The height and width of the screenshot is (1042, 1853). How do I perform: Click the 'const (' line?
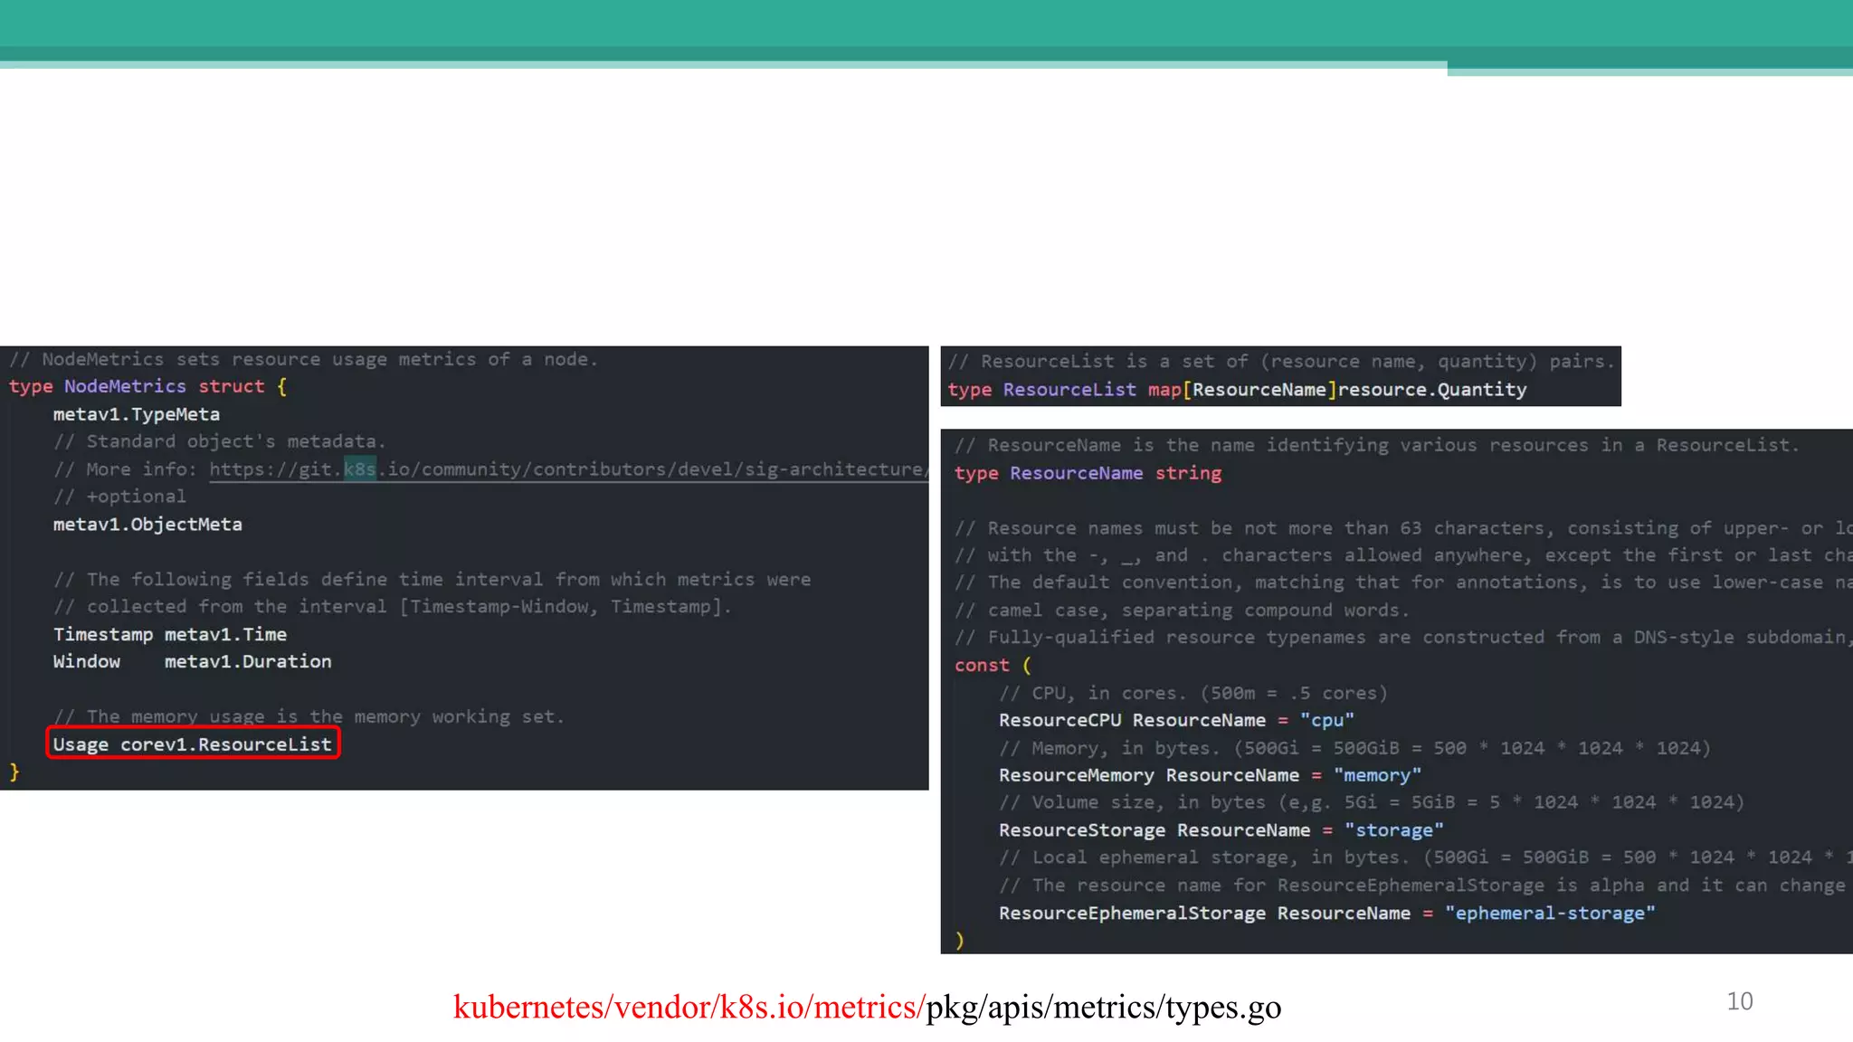point(993,666)
